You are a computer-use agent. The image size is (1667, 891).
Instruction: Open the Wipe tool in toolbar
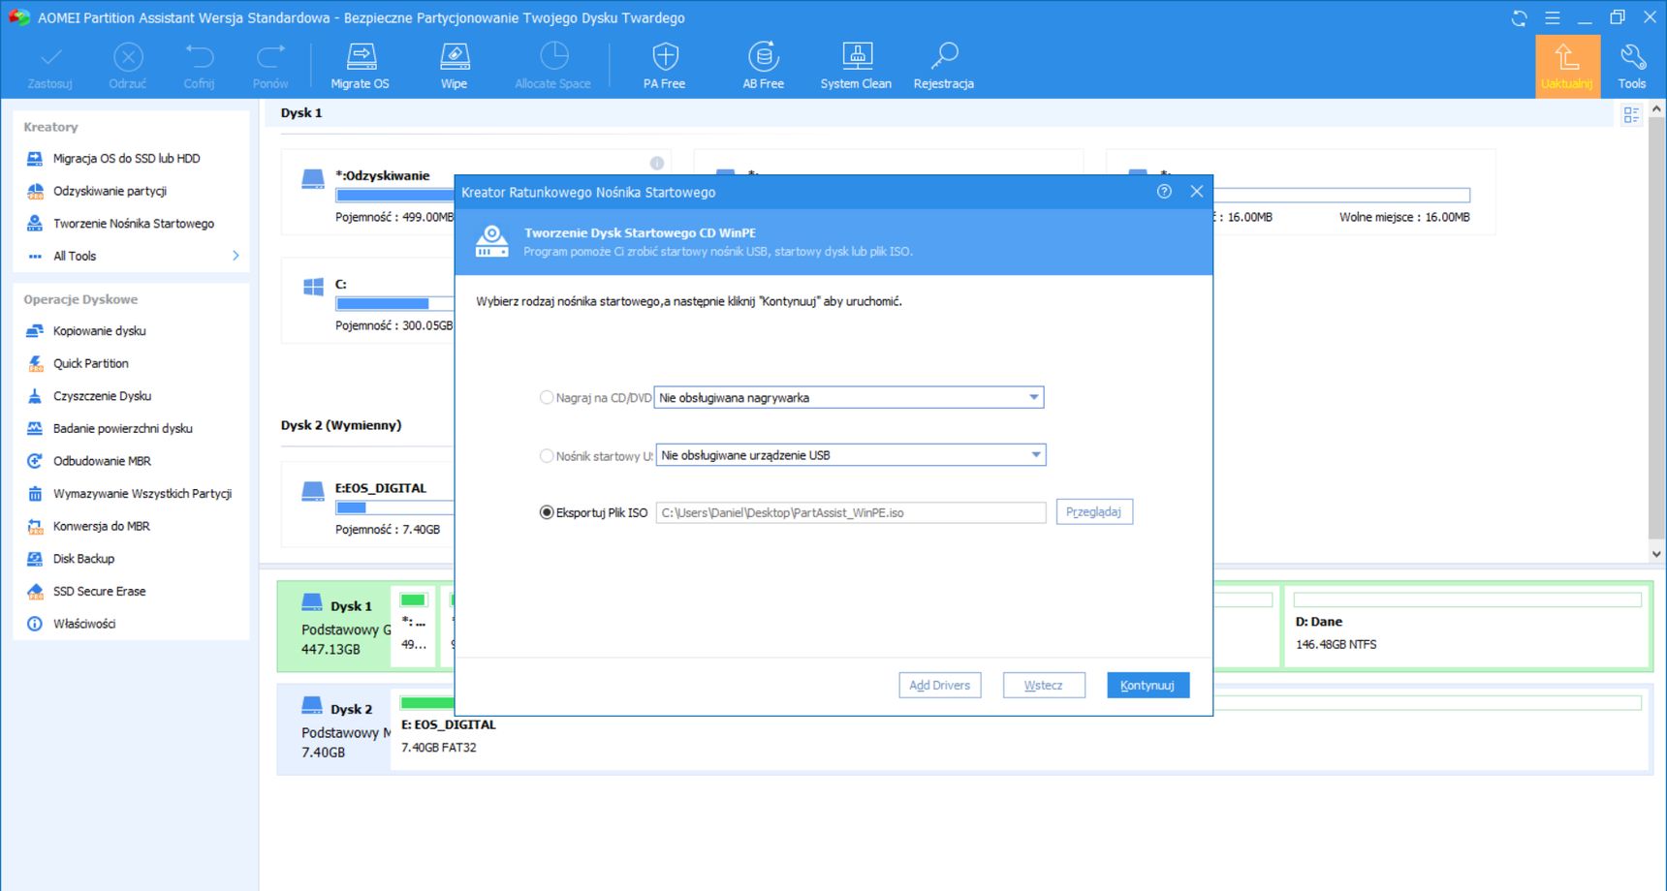(x=454, y=66)
